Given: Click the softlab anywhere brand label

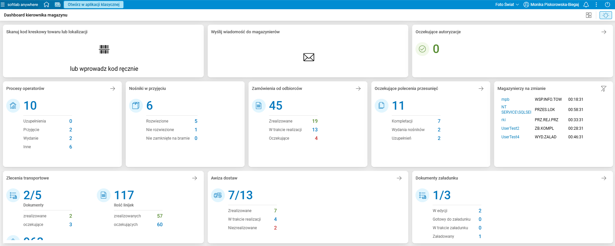Looking at the screenshot, I should [23, 5].
